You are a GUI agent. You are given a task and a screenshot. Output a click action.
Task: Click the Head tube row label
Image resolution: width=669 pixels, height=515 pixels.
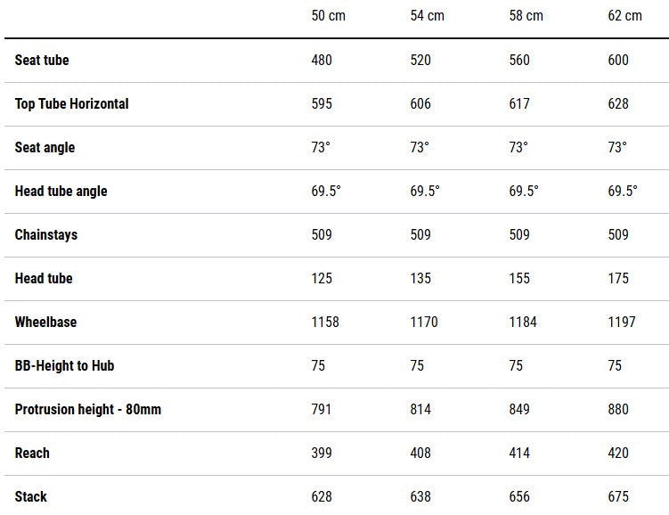(x=44, y=278)
